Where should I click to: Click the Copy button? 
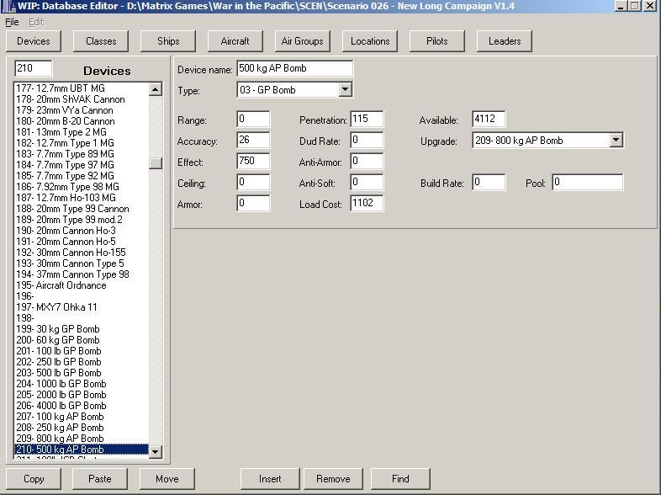tap(34, 479)
